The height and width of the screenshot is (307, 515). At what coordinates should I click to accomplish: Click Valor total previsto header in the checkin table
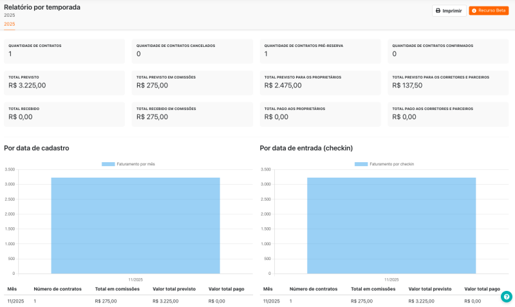(x=430, y=289)
